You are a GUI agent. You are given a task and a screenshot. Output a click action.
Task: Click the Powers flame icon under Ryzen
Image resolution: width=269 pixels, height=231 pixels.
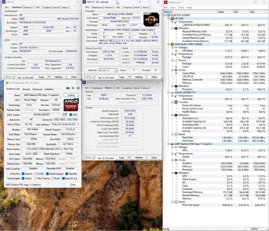coord(176,60)
